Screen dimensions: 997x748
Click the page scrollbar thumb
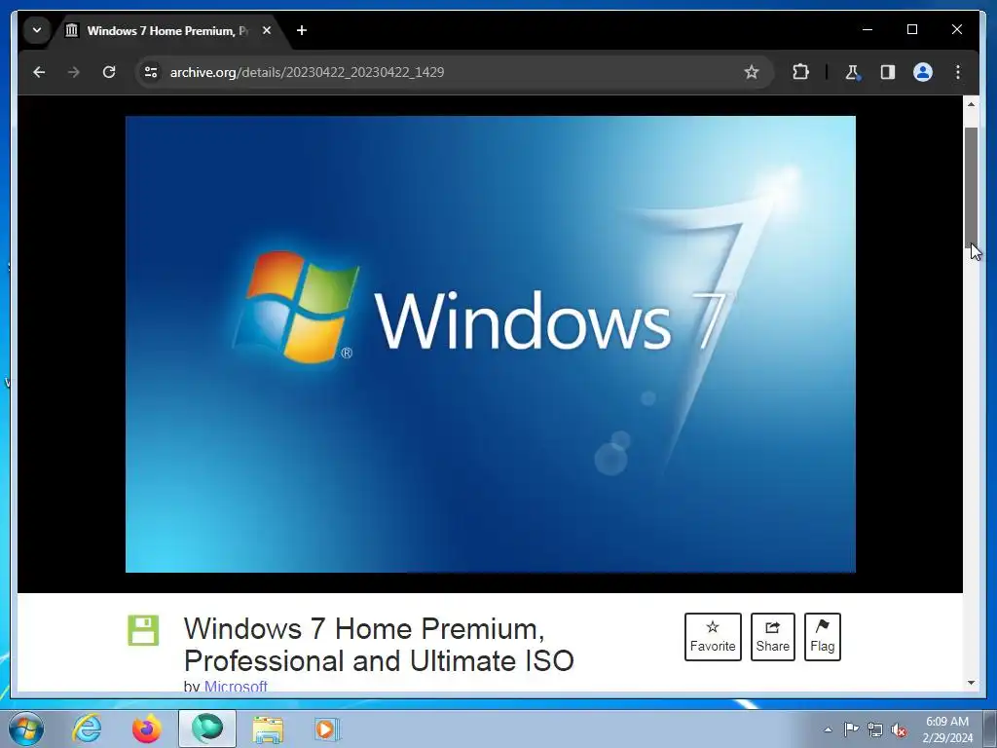click(x=971, y=187)
